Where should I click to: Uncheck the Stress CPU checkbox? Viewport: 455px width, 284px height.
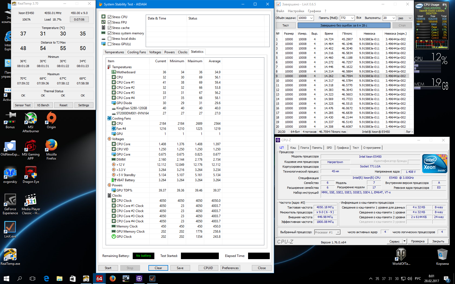[110, 17]
